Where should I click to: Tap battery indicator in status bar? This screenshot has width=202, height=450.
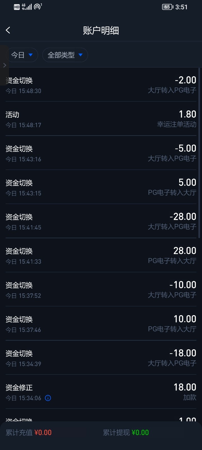pyautogui.click(x=167, y=7)
